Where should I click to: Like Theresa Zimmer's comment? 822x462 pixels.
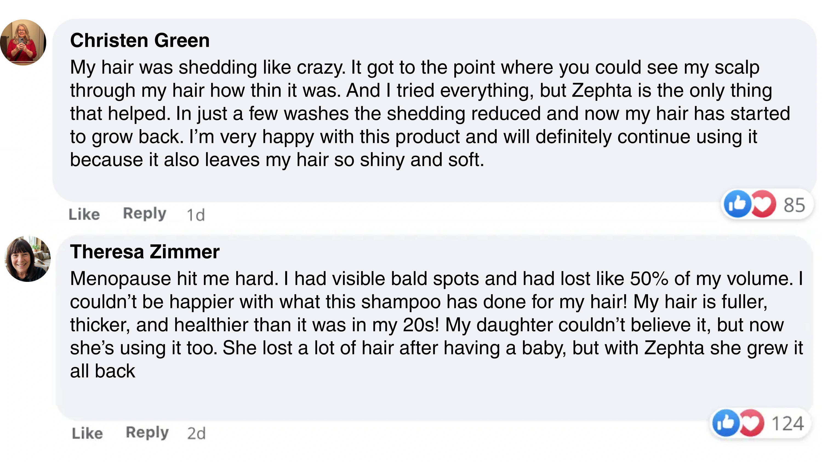pos(87,433)
